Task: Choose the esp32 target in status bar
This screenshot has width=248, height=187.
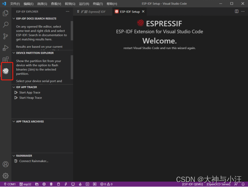Action: click(25, 184)
